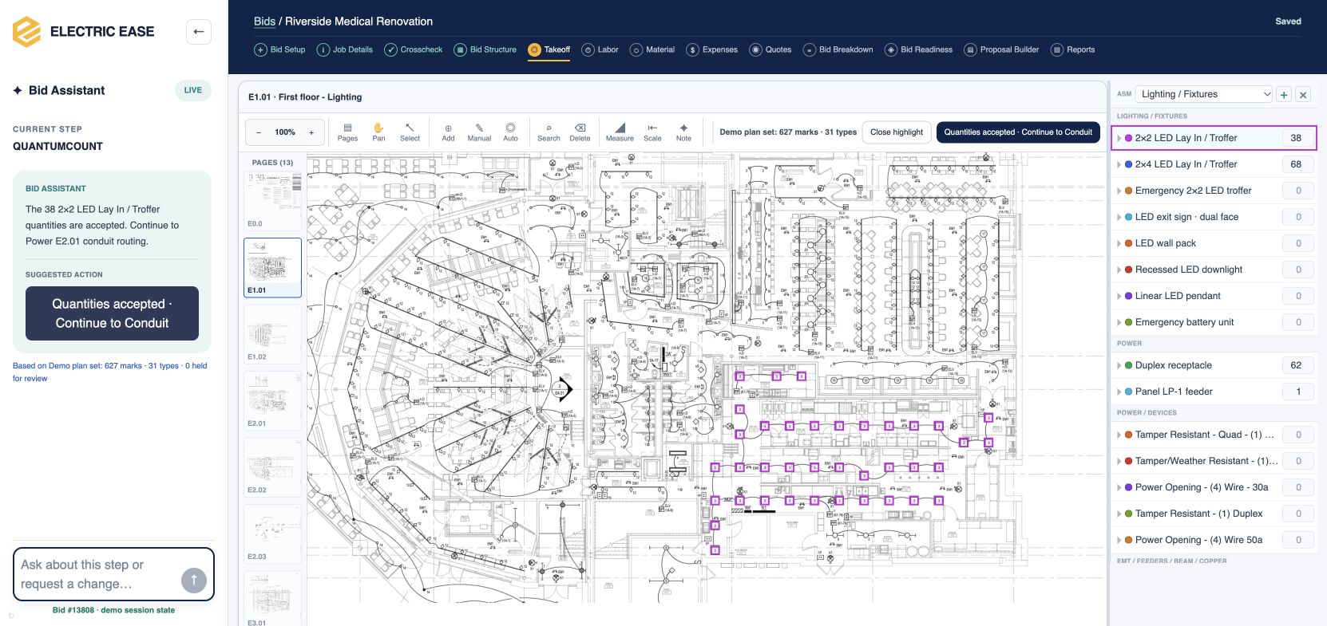Zoom in with the plus button
This screenshot has width=1327, height=626.
[x=311, y=132]
